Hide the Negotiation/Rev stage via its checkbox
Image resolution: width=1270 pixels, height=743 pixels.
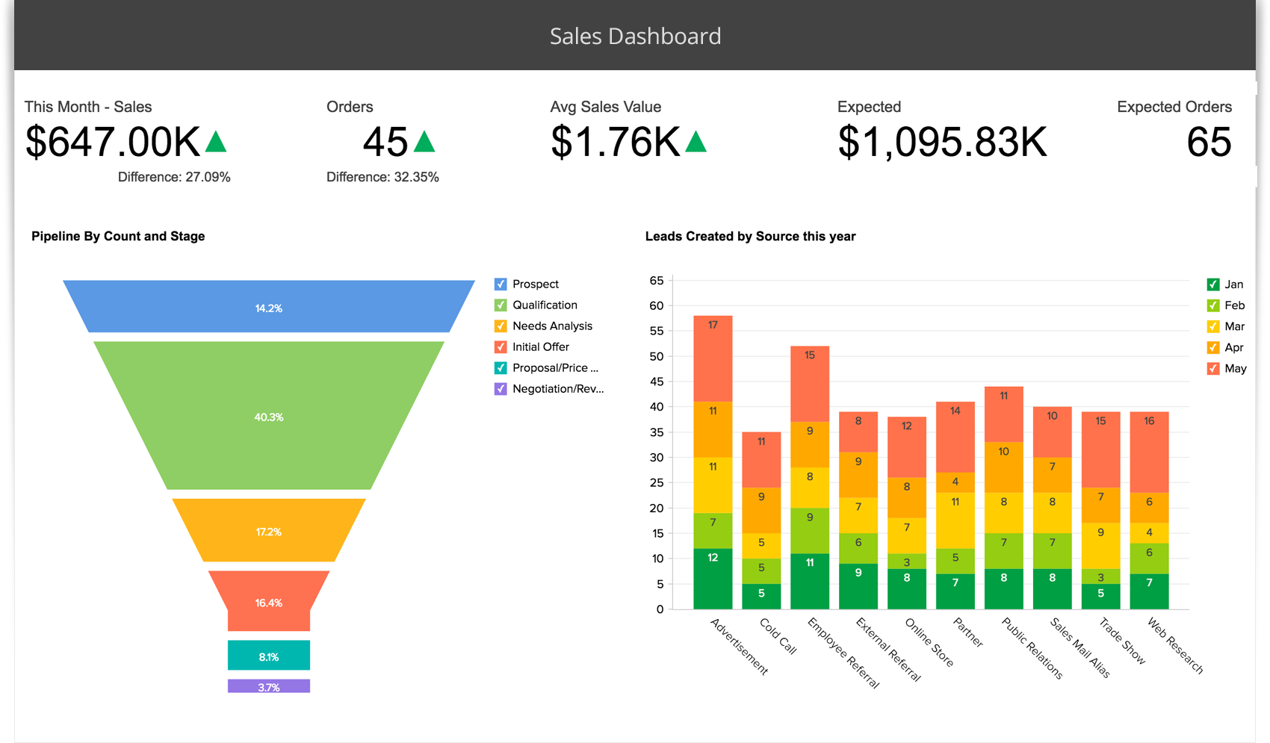click(x=501, y=388)
